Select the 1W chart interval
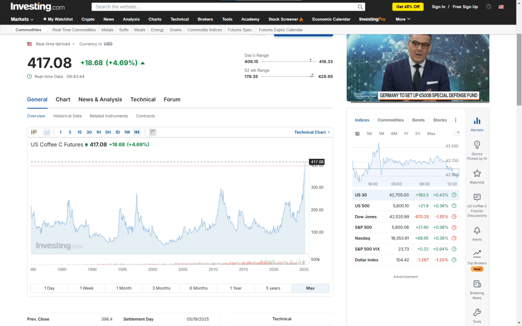Screen dimensions: 522x326 pos(127,132)
